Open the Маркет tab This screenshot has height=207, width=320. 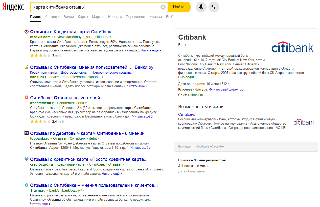pyautogui.click(x=98, y=17)
